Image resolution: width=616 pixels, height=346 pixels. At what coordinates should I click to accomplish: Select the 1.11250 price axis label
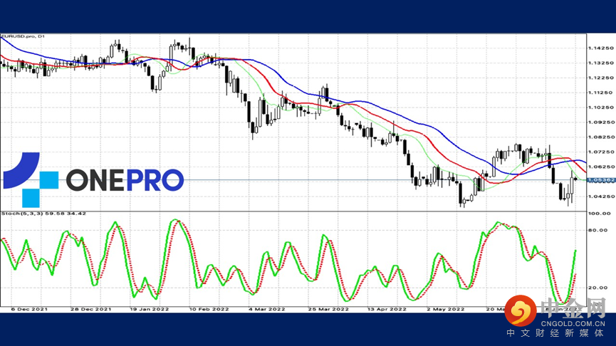click(600, 93)
